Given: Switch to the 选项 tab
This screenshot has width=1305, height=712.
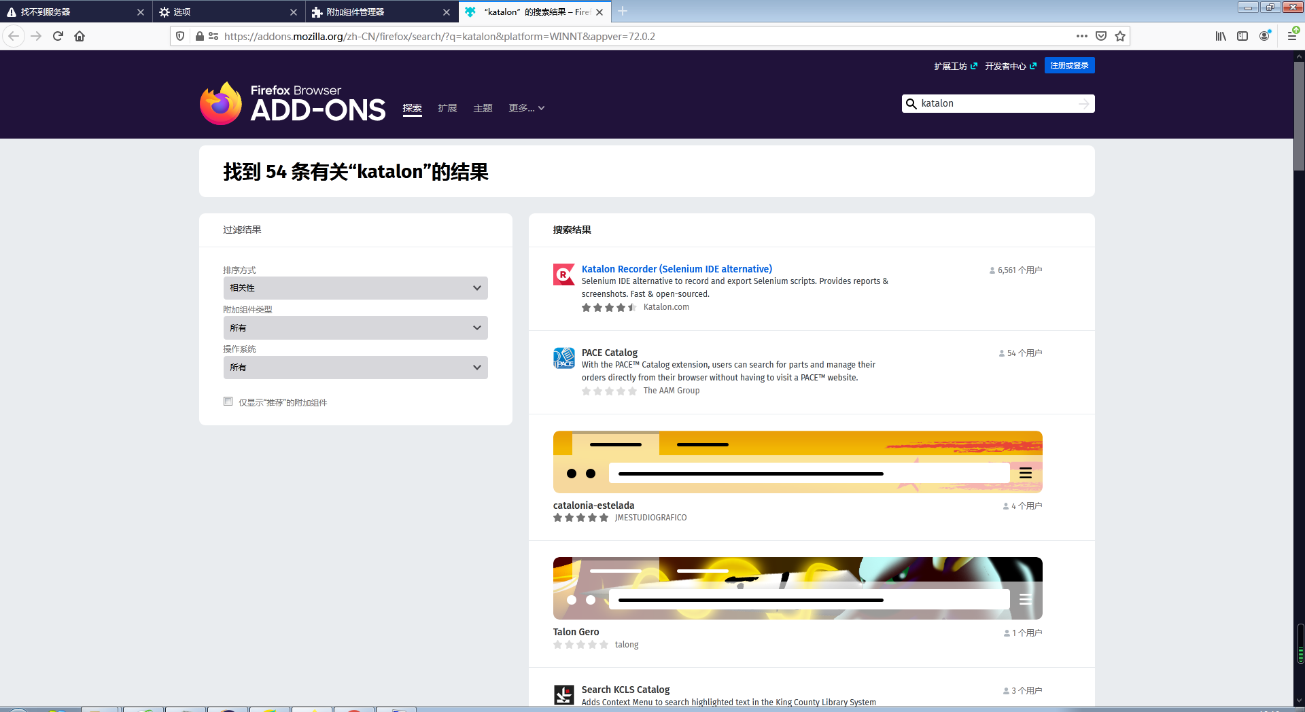Looking at the screenshot, I should [228, 12].
